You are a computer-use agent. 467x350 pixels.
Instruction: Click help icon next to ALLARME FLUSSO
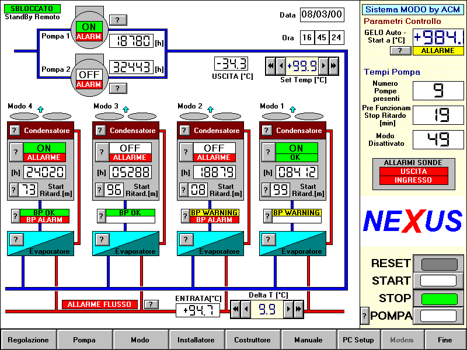(x=151, y=304)
